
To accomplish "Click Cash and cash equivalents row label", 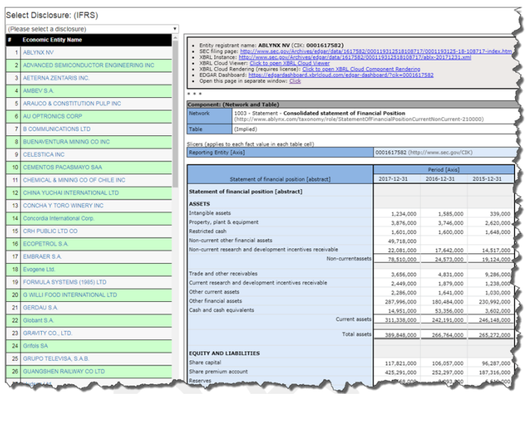I will click(222, 310).
